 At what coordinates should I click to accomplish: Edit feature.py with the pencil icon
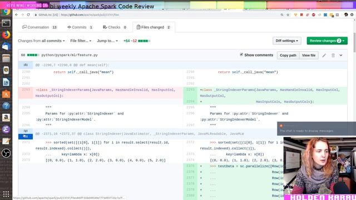pos(324,56)
